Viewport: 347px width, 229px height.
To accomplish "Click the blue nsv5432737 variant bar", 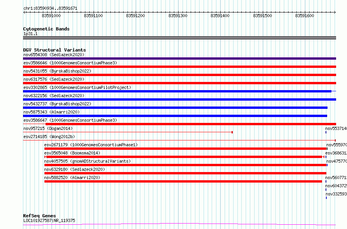I will [175, 108].
